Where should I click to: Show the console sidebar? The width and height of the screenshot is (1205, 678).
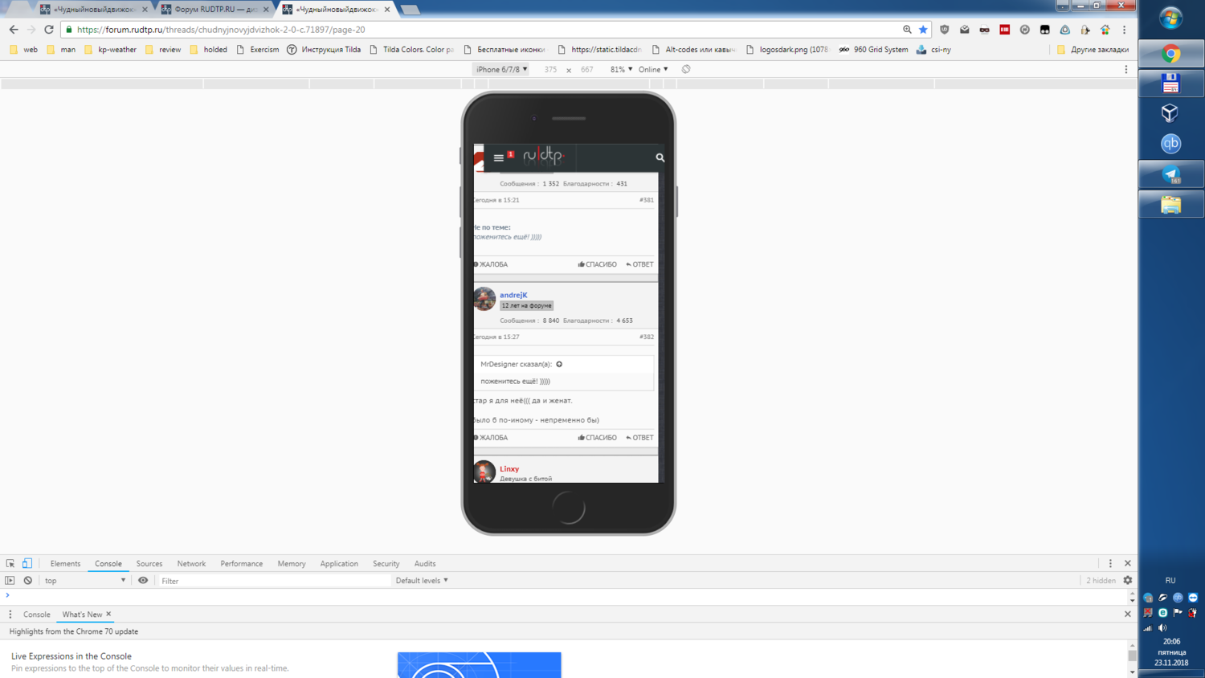tap(10, 581)
